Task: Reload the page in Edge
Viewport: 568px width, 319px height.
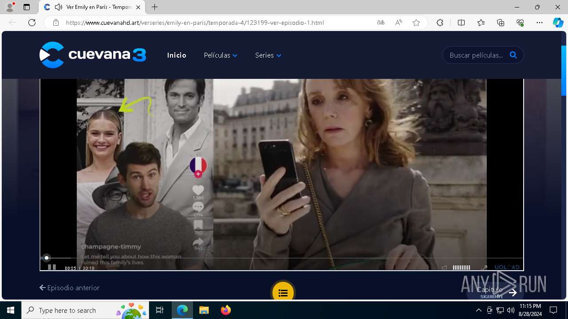Action: click(x=32, y=23)
